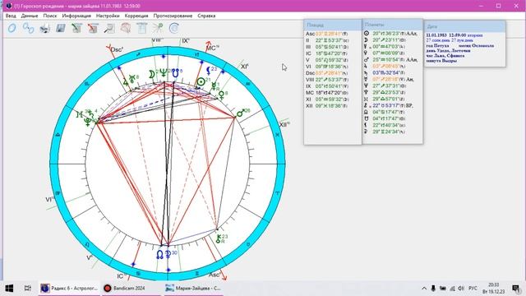Viewport: 526px width, 296px height.
Task: Click the Asc label outside the wheel
Action: pos(214,275)
